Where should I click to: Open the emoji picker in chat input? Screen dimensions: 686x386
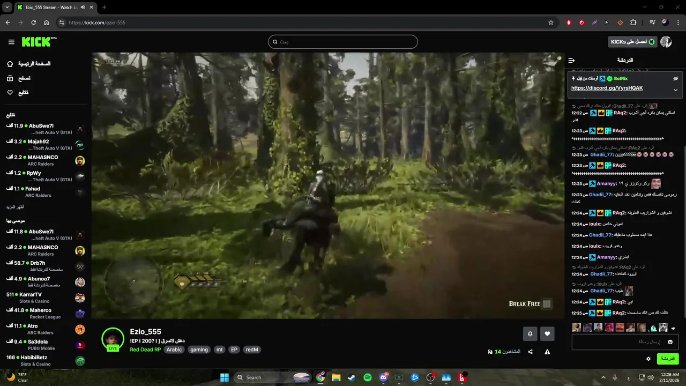pyautogui.click(x=670, y=342)
